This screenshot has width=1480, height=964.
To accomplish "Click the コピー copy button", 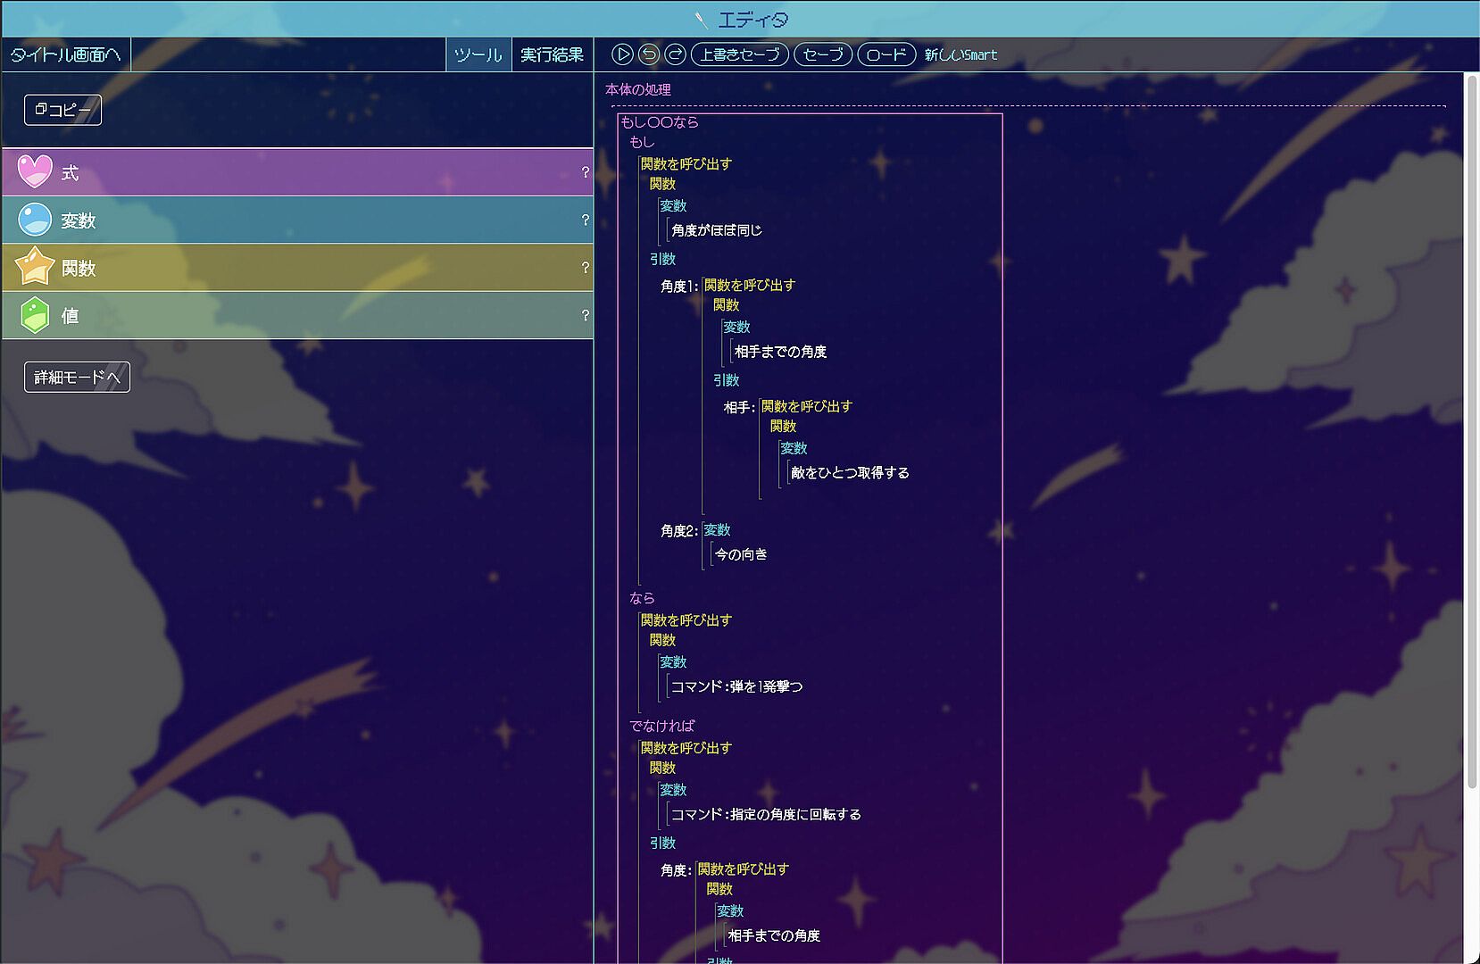I will pos(62,110).
